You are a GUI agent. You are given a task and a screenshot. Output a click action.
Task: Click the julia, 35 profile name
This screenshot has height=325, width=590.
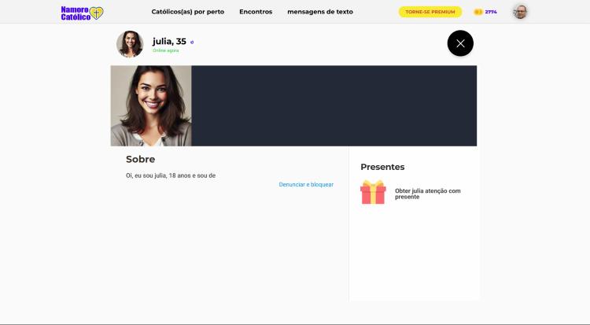(169, 42)
